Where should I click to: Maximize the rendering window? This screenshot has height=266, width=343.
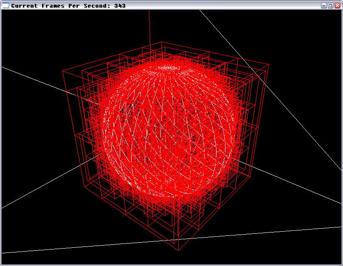(x=331, y=6)
